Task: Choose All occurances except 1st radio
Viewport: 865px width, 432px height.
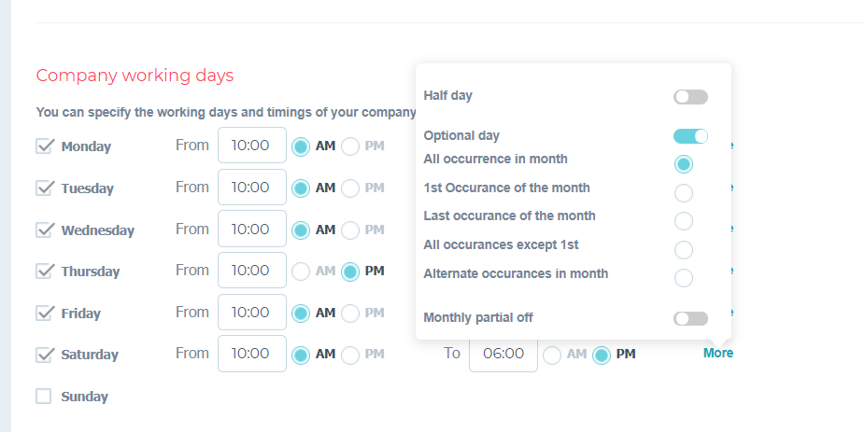Action: coord(684,250)
